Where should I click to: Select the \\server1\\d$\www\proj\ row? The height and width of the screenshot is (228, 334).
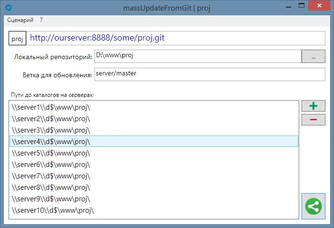point(154,107)
